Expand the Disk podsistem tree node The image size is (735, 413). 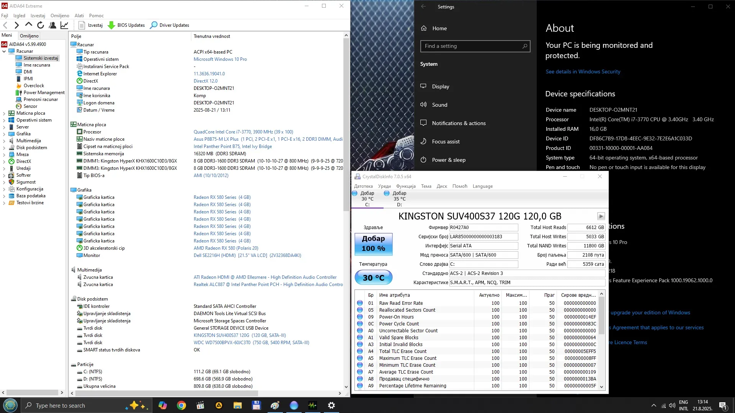pos(4,148)
